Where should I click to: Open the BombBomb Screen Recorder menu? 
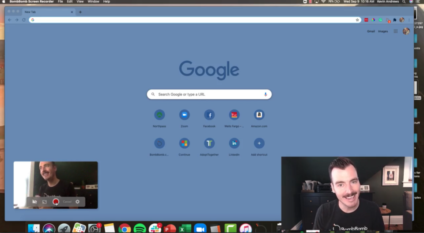32,2
